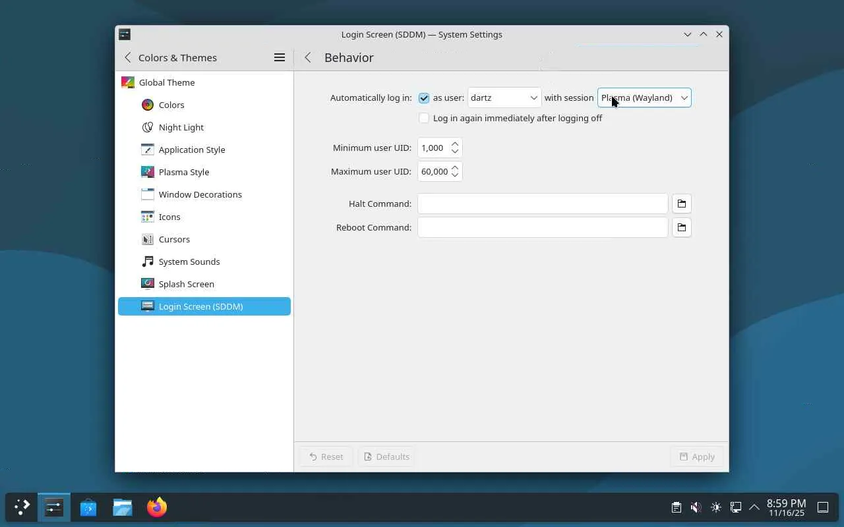Click the Reset button

point(326,457)
